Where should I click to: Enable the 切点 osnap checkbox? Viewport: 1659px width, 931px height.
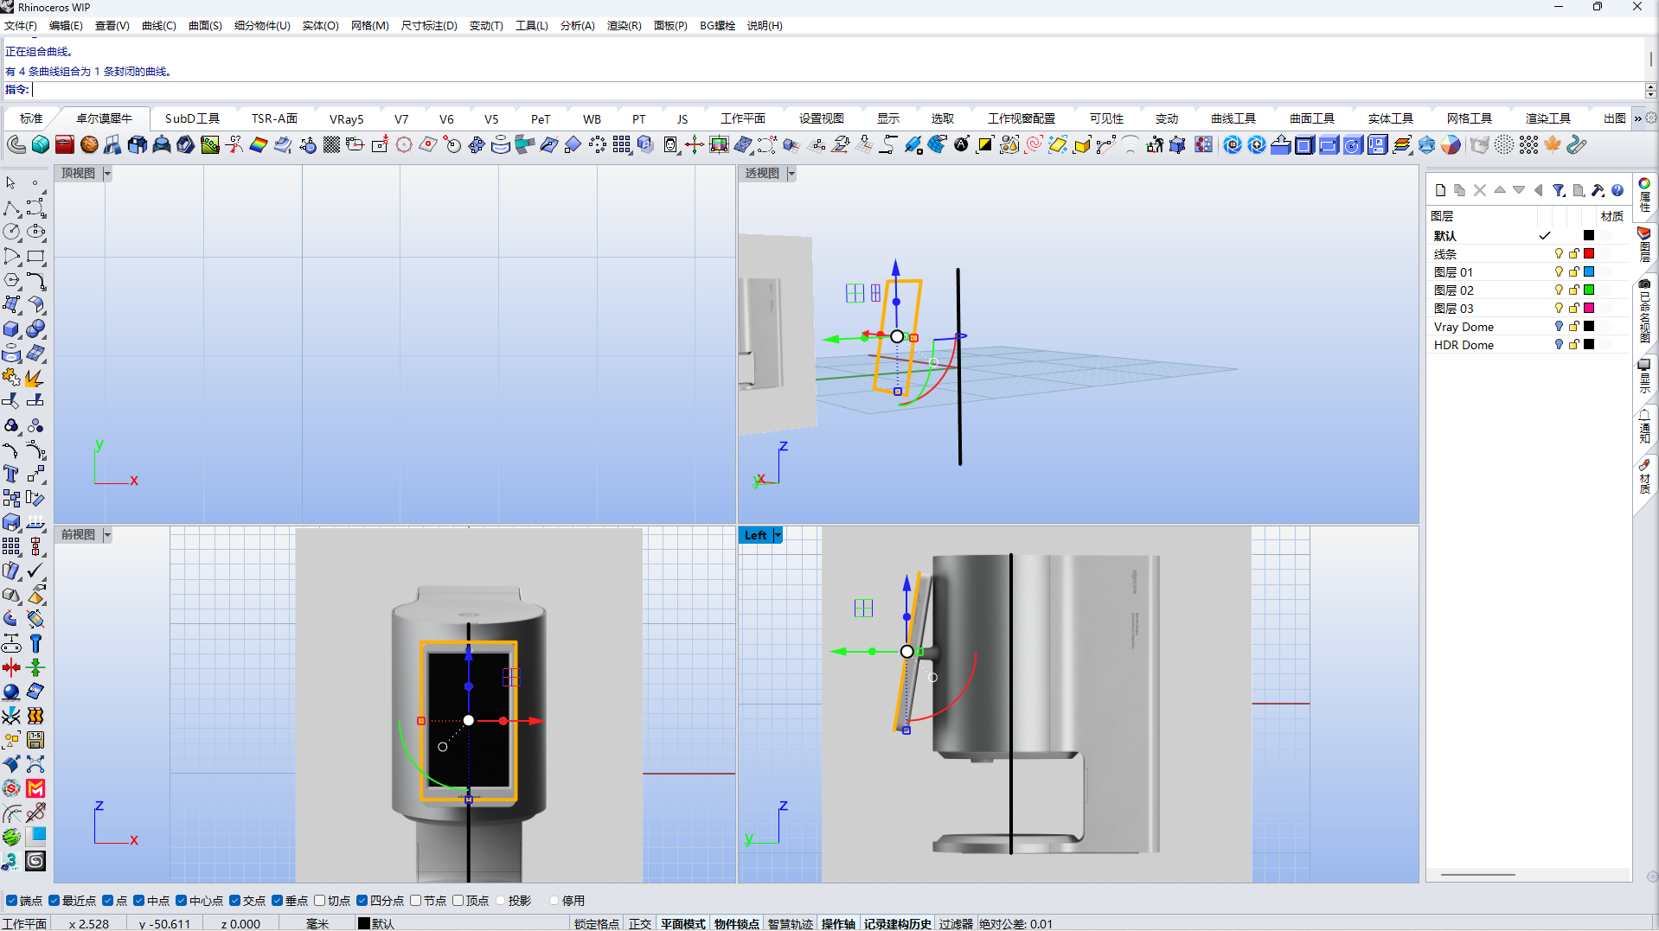tap(320, 901)
